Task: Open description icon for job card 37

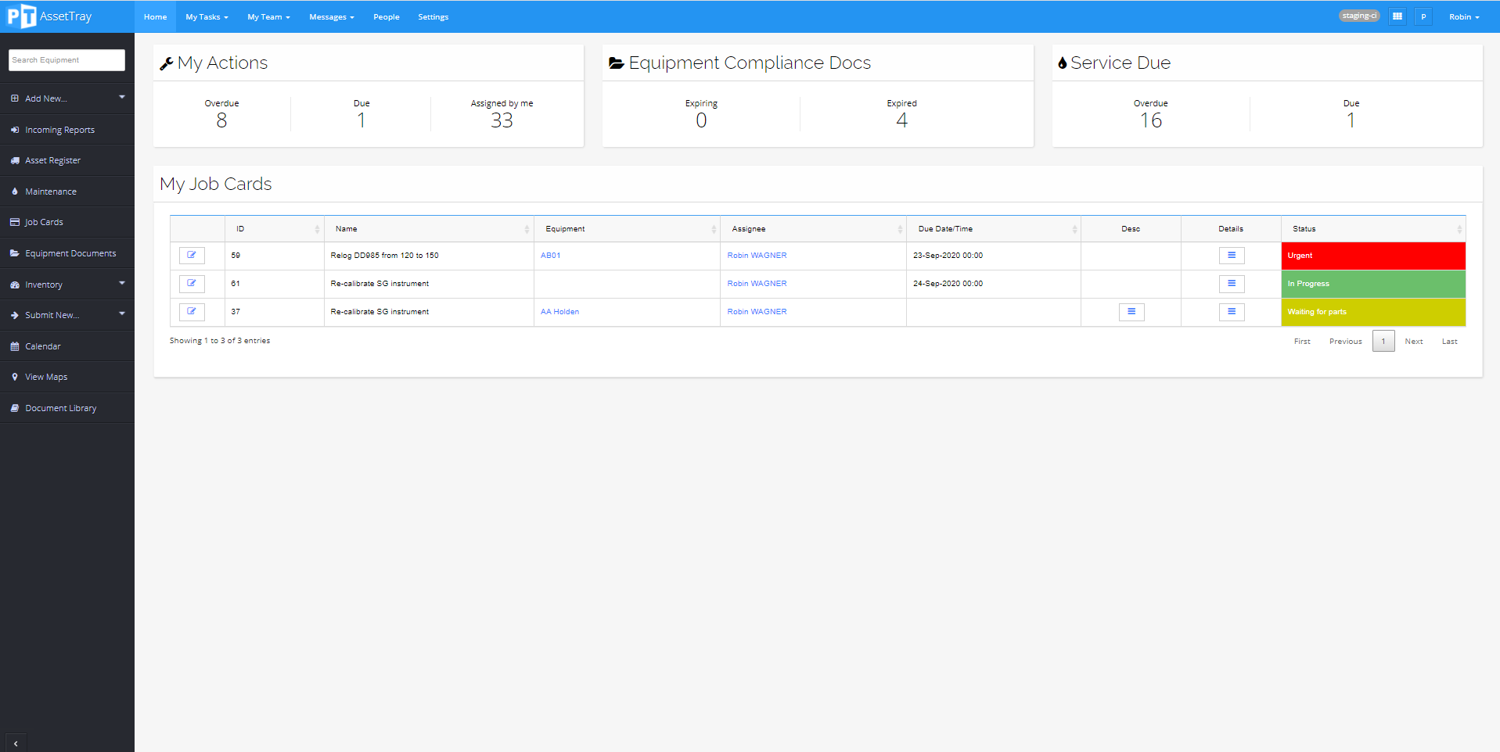Action: 1131,312
